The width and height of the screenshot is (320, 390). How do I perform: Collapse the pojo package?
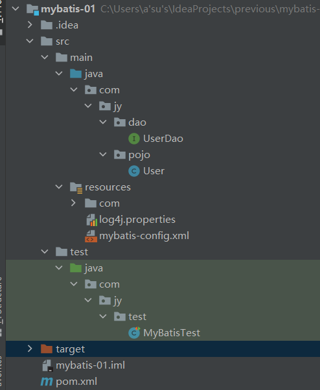click(x=103, y=154)
